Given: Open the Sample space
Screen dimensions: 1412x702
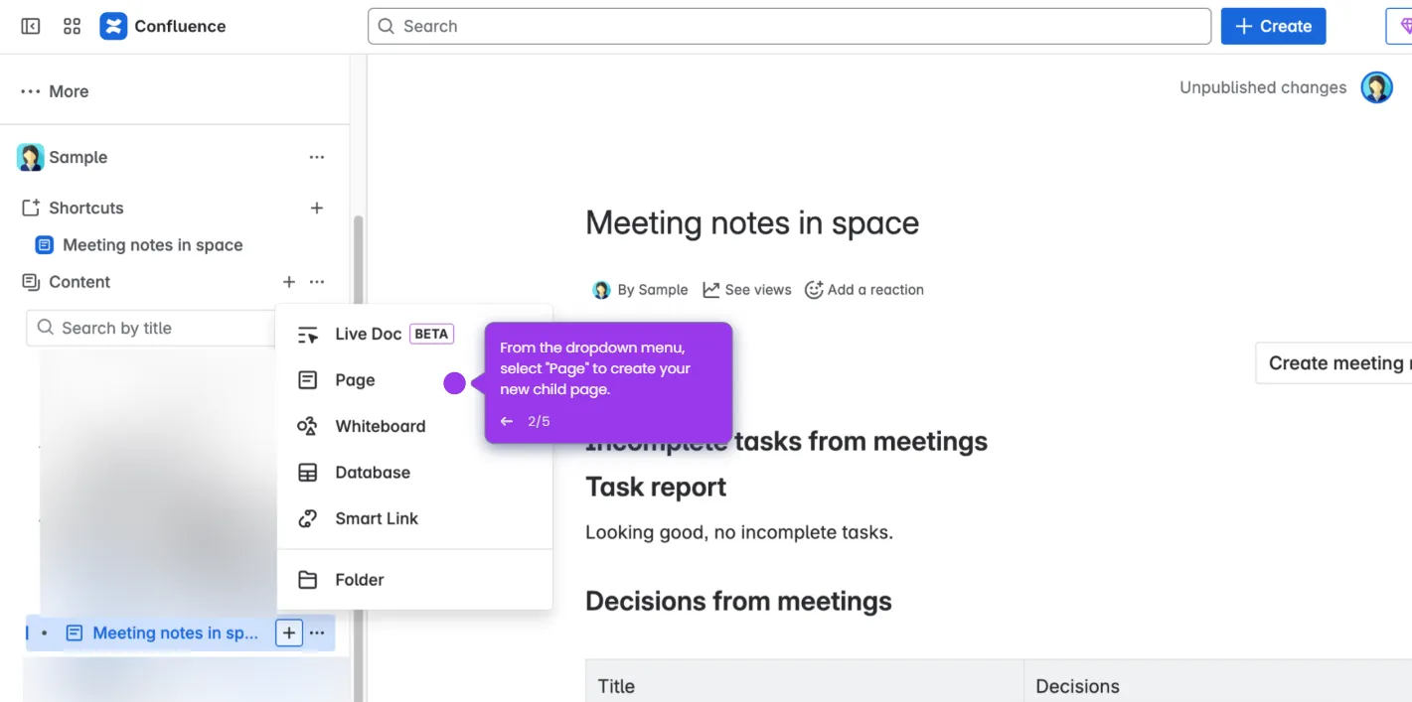Looking at the screenshot, I should click(x=78, y=157).
